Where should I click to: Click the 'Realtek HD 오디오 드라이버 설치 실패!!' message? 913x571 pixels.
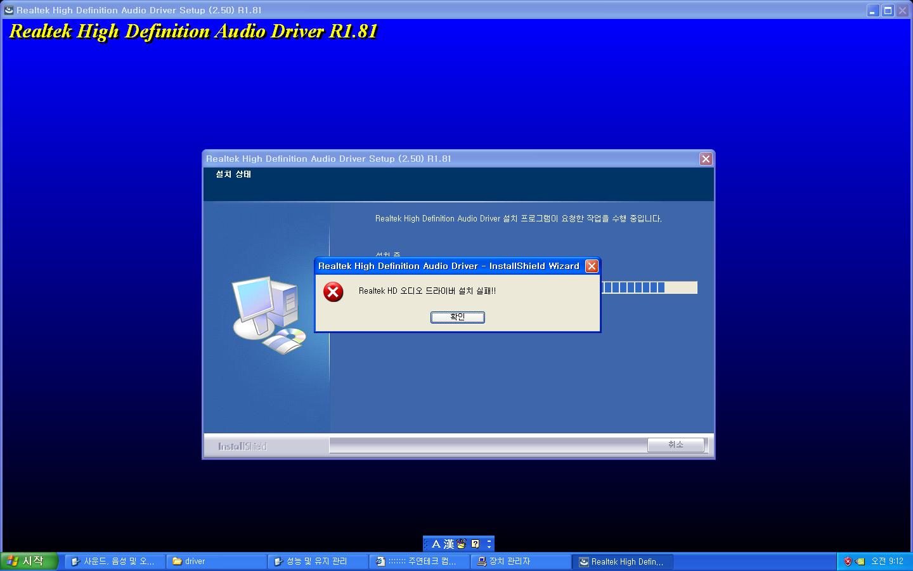click(x=427, y=291)
